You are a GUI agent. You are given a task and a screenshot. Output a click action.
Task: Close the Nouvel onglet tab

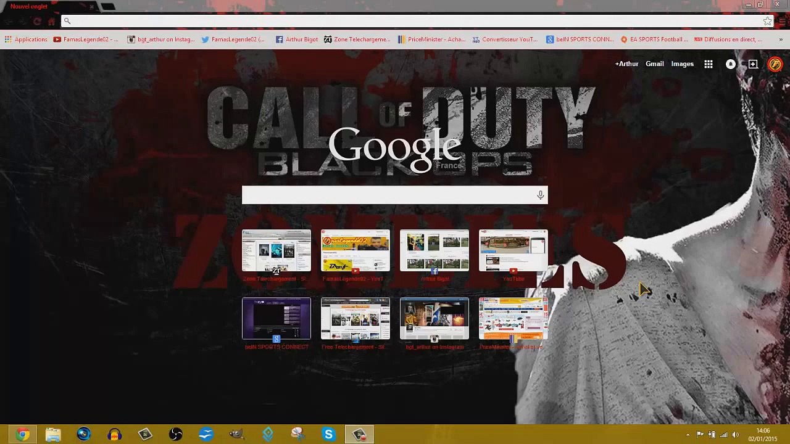(x=92, y=7)
